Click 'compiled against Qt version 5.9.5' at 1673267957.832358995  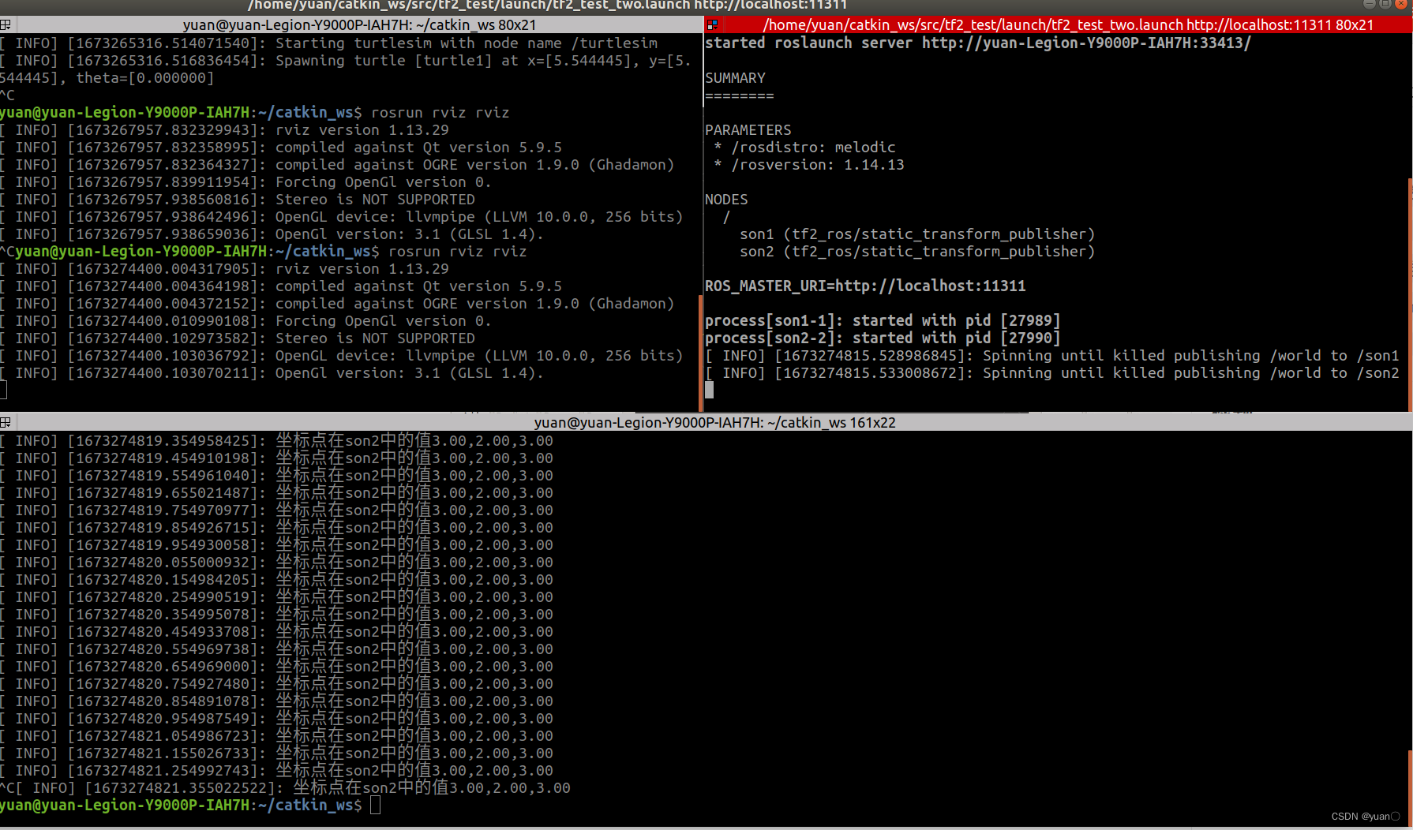click(x=281, y=148)
